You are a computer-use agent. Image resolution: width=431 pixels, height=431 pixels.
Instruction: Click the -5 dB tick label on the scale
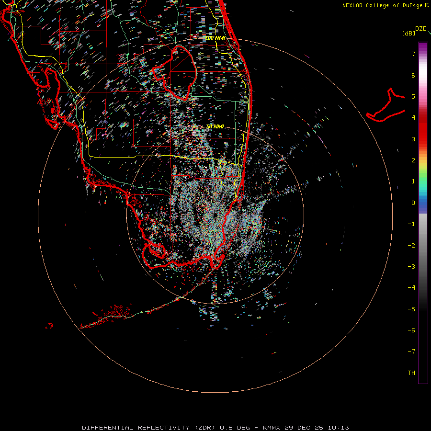tap(411, 309)
